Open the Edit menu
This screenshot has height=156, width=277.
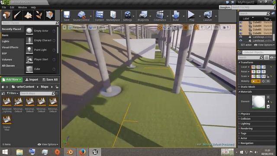point(12,7)
